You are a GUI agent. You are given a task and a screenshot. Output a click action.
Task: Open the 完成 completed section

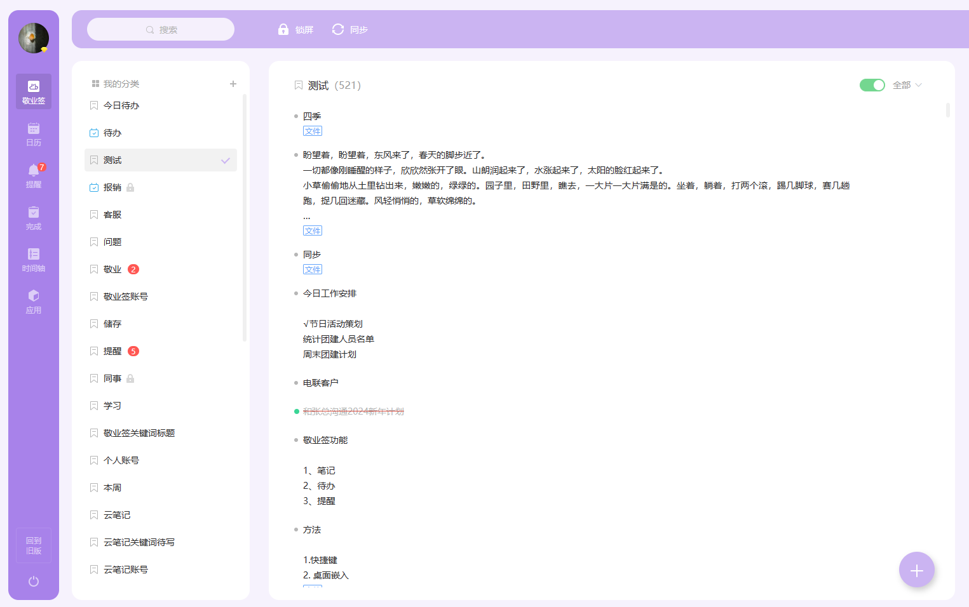point(34,218)
